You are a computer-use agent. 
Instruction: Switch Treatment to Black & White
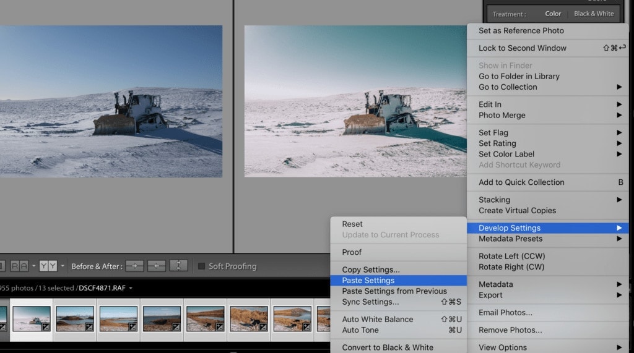pyautogui.click(x=594, y=14)
